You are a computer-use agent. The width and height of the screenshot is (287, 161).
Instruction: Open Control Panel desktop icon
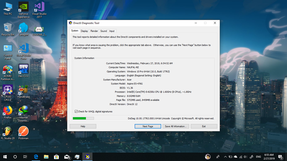point(8,52)
